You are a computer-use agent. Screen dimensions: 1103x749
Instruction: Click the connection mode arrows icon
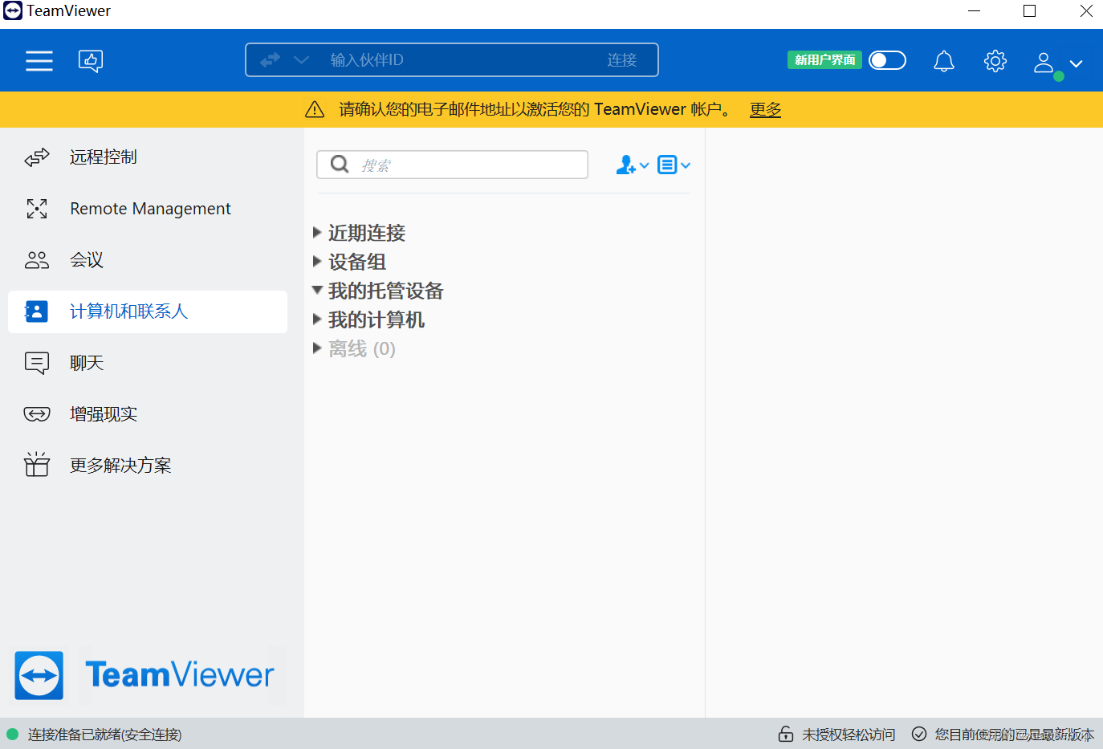point(270,60)
